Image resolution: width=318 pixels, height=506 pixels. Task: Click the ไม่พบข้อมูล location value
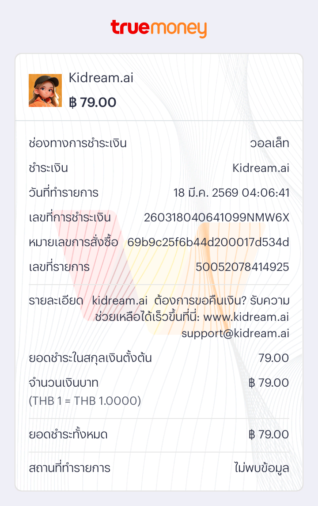click(261, 468)
